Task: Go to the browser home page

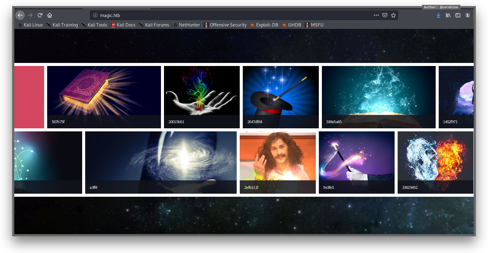Action: [50, 15]
